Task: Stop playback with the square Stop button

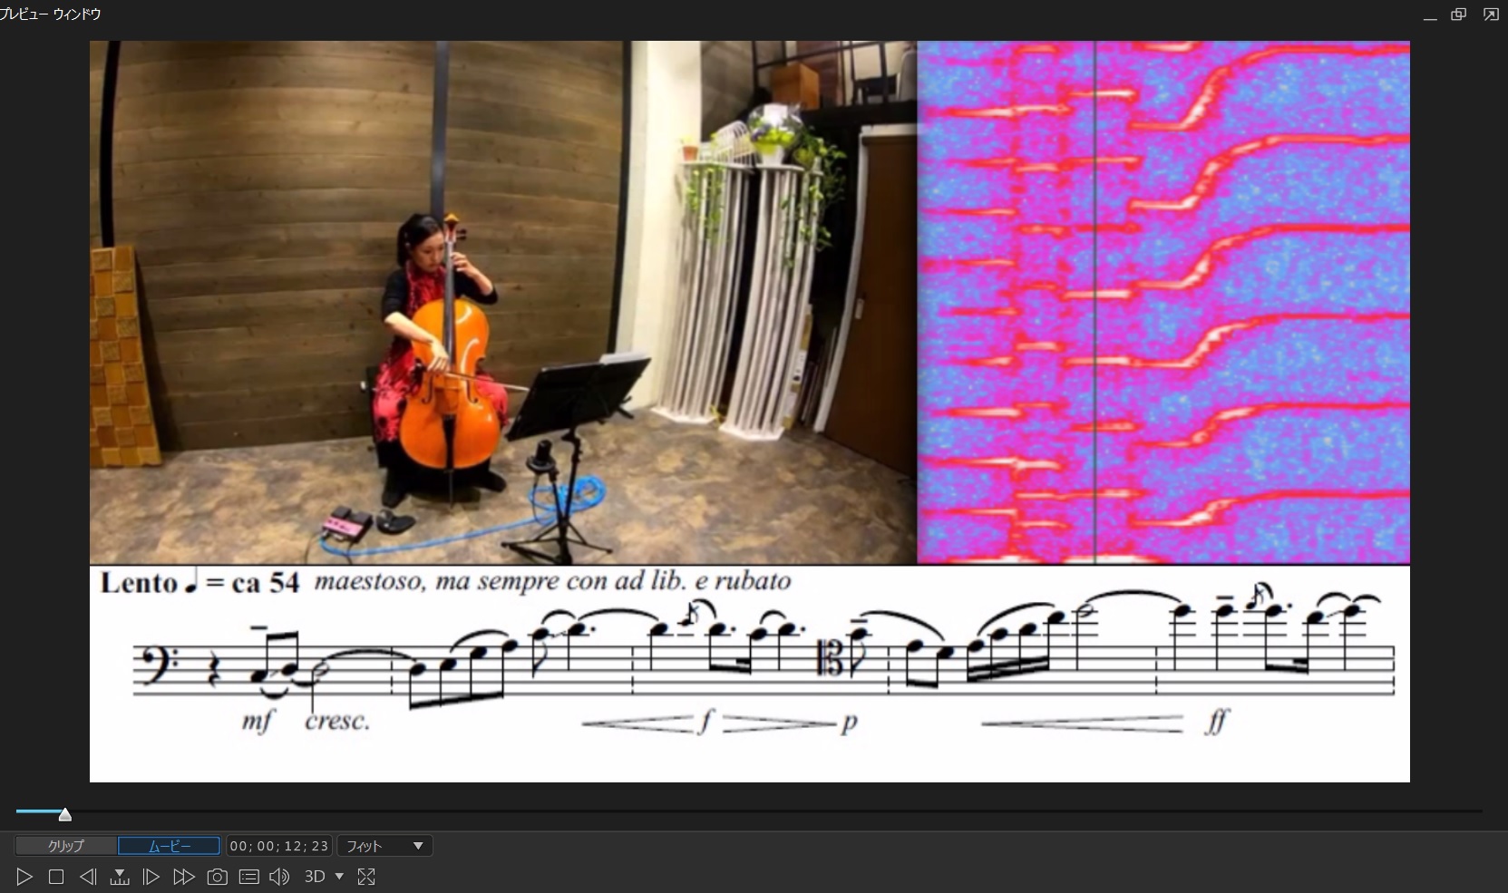Action: (56, 877)
